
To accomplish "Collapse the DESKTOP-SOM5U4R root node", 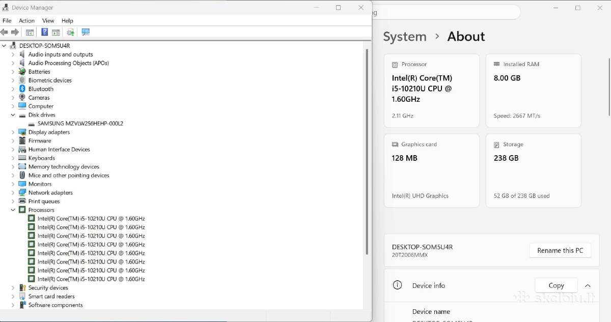I will coord(5,46).
